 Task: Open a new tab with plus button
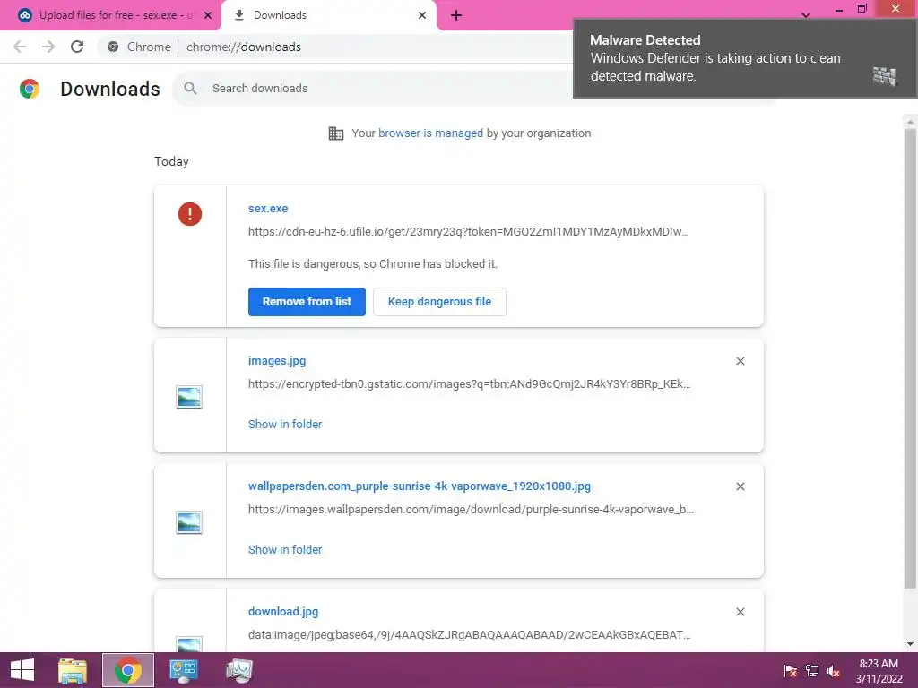point(456,15)
